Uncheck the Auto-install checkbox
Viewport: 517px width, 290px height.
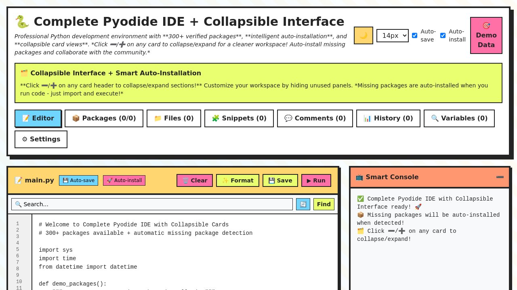(443, 35)
